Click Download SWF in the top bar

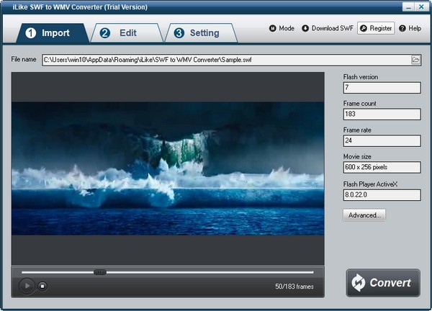click(x=328, y=29)
